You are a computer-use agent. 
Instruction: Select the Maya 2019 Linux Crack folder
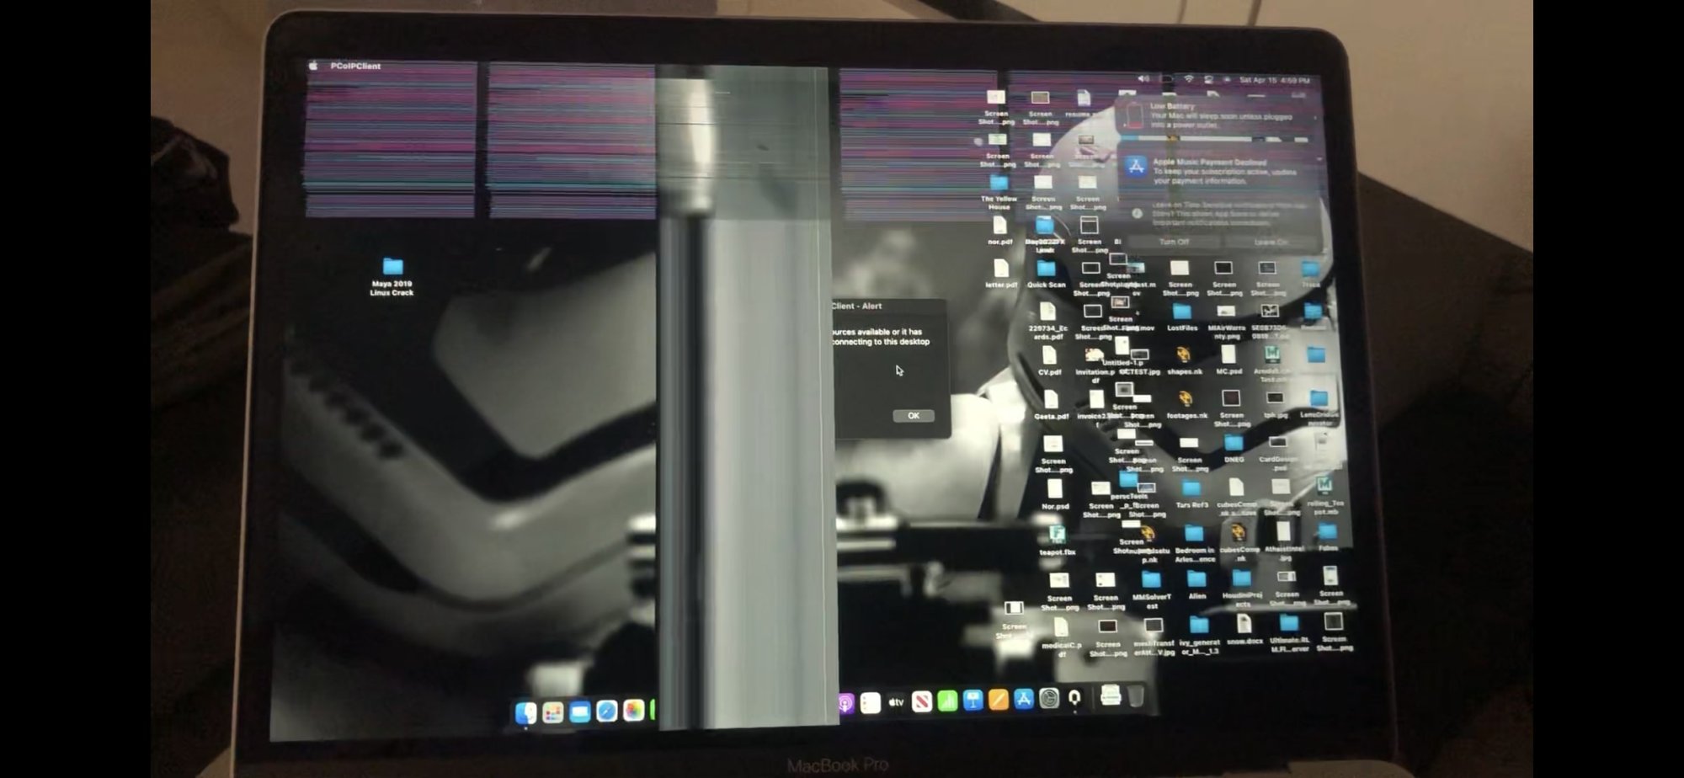pyautogui.click(x=392, y=276)
